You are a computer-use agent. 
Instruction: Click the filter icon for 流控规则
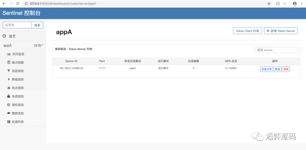[x=9, y=71]
